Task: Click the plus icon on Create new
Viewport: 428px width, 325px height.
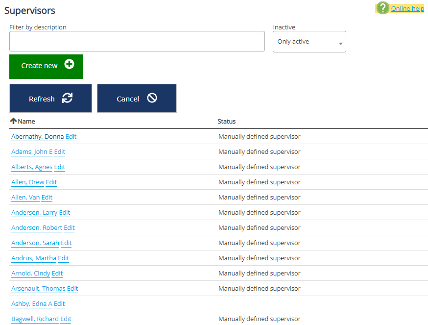Action: pos(70,65)
